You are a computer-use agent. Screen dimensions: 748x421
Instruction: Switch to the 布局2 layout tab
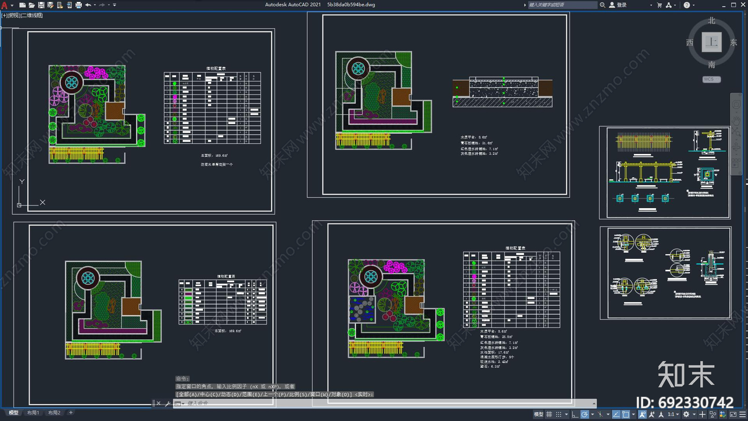pos(54,413)
